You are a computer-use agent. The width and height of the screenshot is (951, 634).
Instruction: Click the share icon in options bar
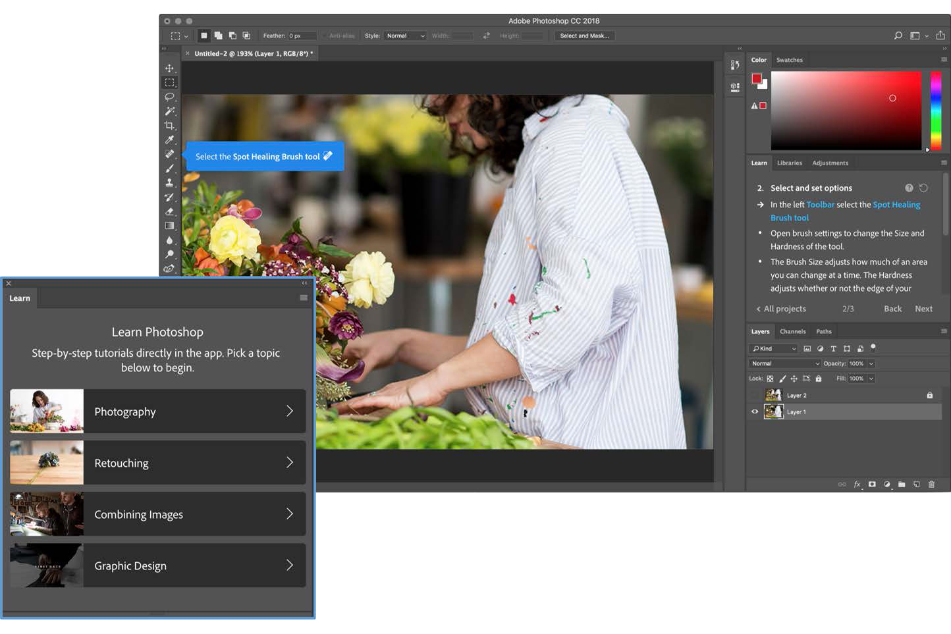click(x=940, y=36)
